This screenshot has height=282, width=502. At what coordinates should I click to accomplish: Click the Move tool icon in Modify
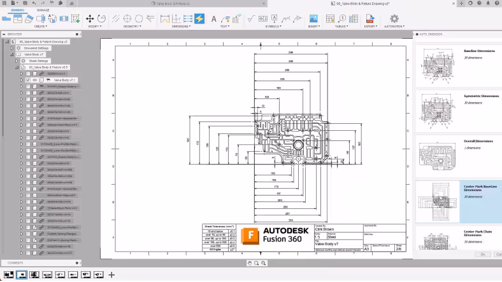(x=90, y=18)
